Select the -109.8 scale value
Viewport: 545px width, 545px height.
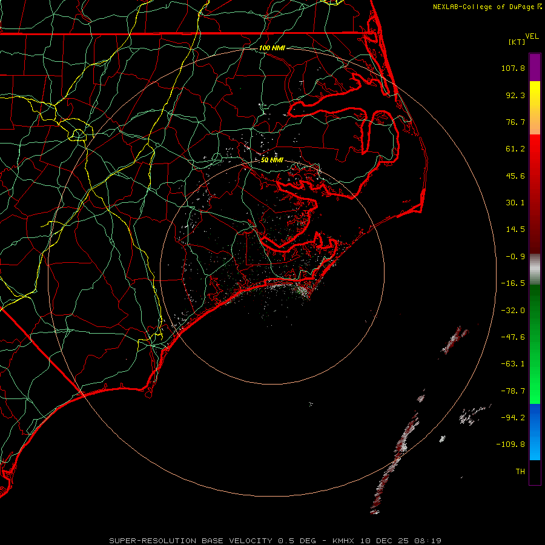click(x=510, y=444)
